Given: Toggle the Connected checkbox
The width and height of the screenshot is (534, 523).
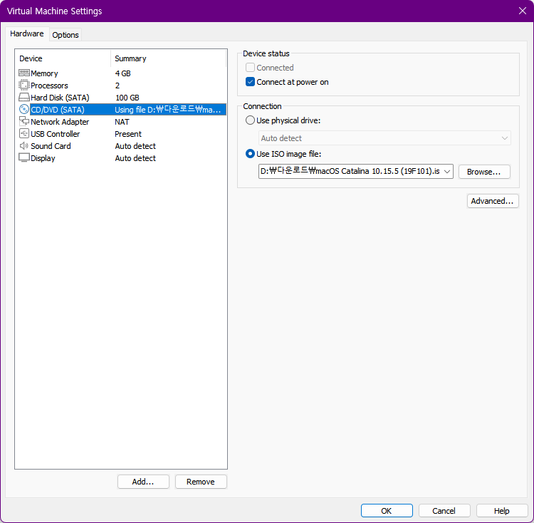Looking at the screenshot, I should [250, 68].
